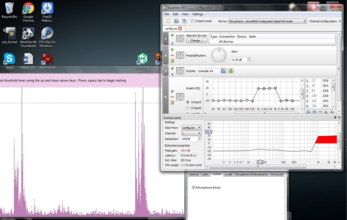Click the reset response icon below EQ table

pyautogui.click(x=332, y=112)
